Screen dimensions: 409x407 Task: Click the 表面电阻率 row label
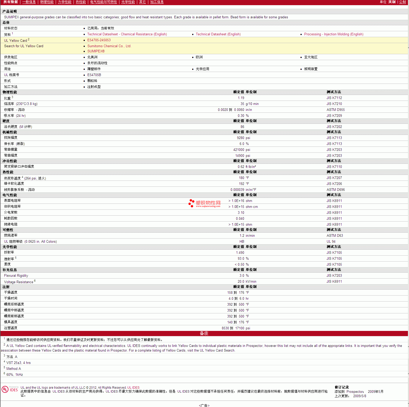12,201
